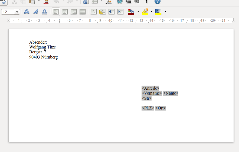239x152 pixels.
Task: Select Center Horizontally alignment
Action: [x=65, y=12]
